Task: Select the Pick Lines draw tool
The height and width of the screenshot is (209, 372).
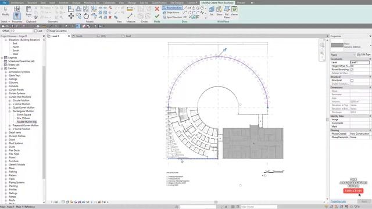Action: pyautogui.click(x=194, y=17)
